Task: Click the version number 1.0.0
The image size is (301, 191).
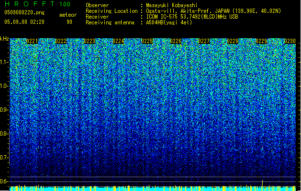Action: [x=65, y=4]
